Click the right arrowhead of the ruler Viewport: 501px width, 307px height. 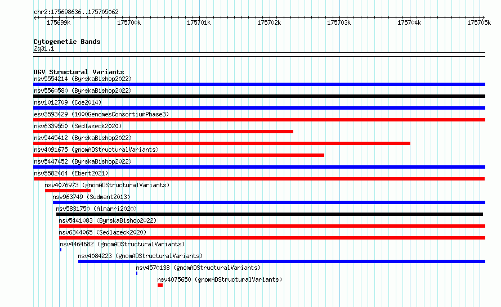click(x=484, y=18)
